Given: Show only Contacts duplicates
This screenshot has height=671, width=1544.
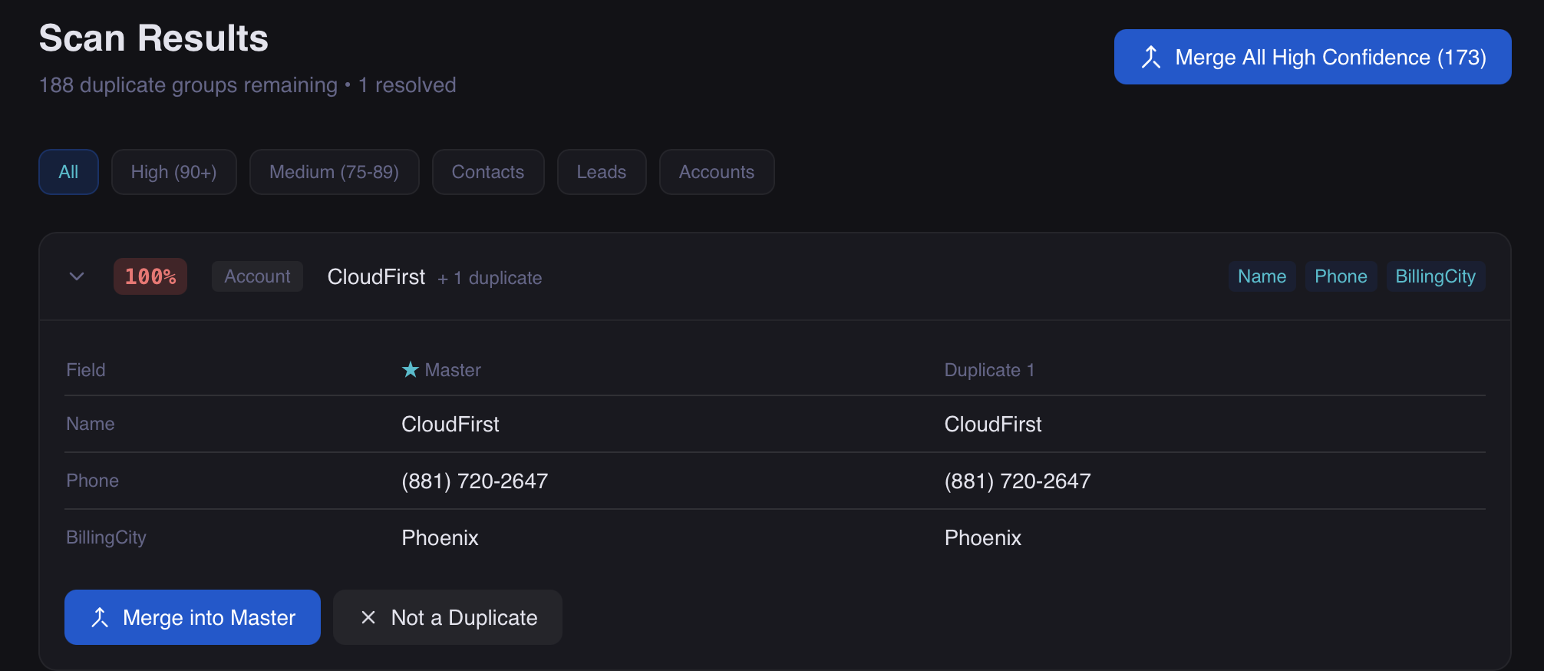Looking at the screenshot, I should pyautogui.click(x=487, y=172).
